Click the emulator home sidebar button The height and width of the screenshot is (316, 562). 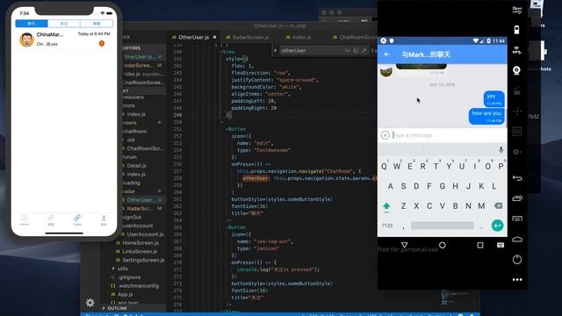pos(517,239)
